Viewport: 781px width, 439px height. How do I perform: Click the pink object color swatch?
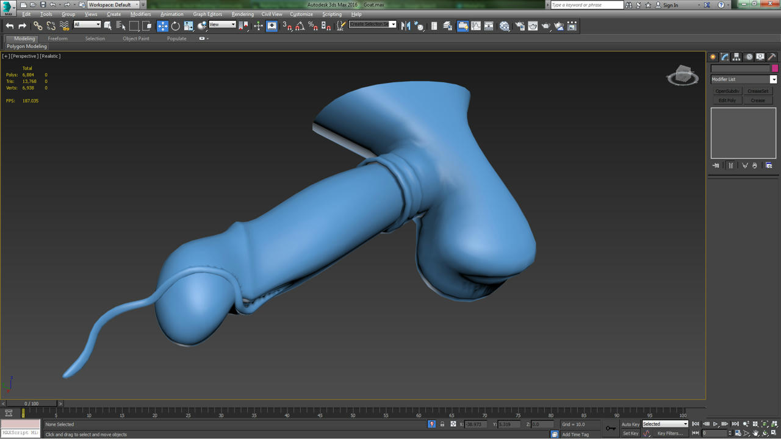[775, 68]
